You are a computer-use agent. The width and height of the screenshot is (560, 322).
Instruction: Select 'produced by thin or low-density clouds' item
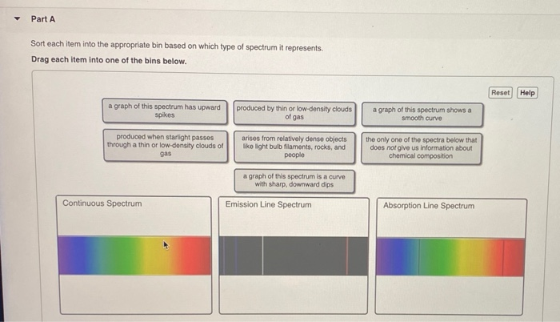coord(294,113)
